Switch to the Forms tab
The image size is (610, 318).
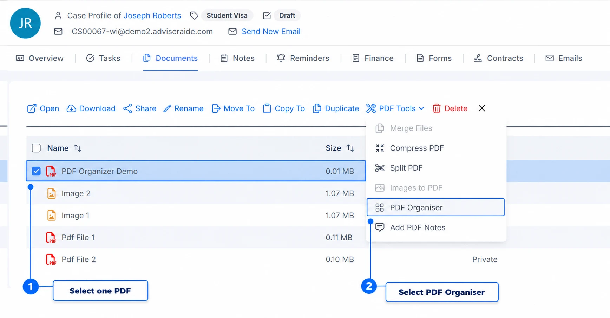click(434, 58)
